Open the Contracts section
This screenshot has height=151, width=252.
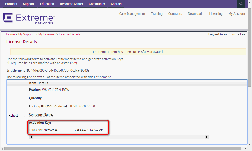tap(175, 14)
